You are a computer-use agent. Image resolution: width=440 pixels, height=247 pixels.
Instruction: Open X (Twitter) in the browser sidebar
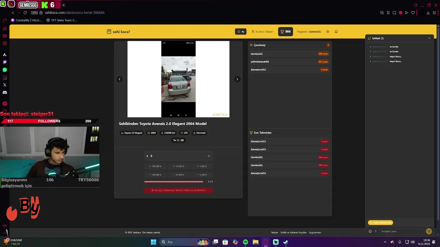(5, 85)
